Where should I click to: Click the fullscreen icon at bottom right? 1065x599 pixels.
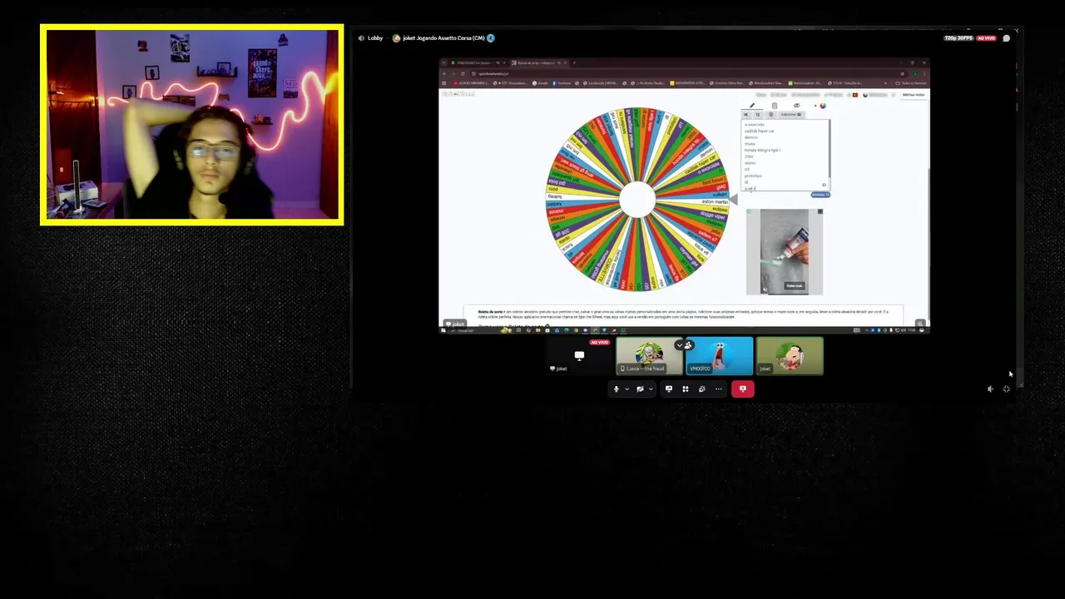coord(1007,389)
